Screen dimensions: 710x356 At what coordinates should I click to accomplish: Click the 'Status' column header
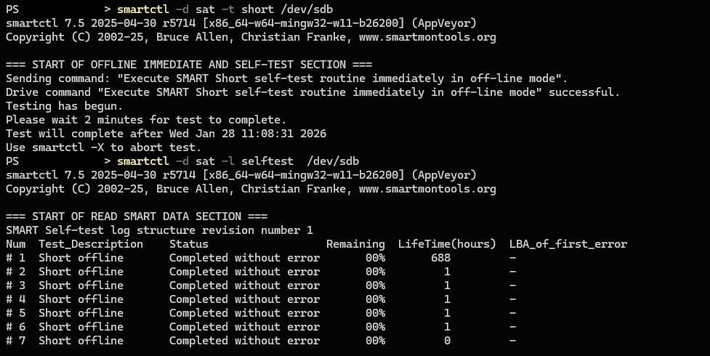(188, 244)
